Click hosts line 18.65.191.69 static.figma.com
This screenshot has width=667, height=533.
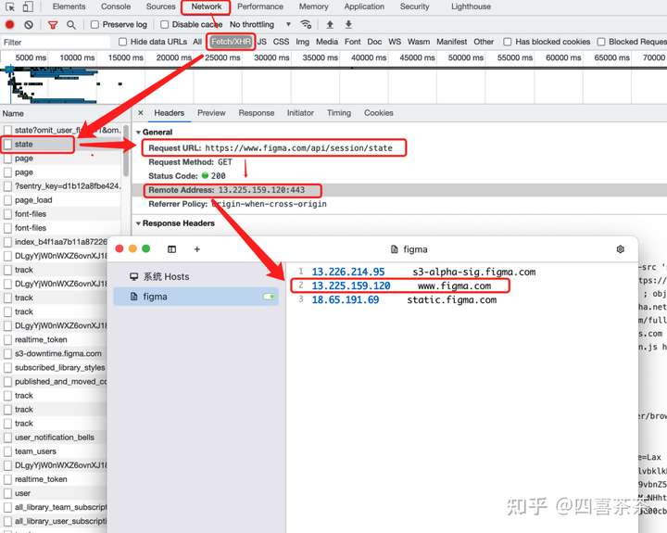404,299
